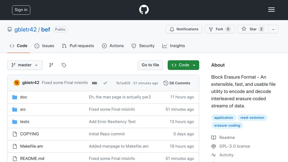Open gbletr42 author link in commit bar
Viewport: 288px width, 162px height.
click(x=31, y=83)
